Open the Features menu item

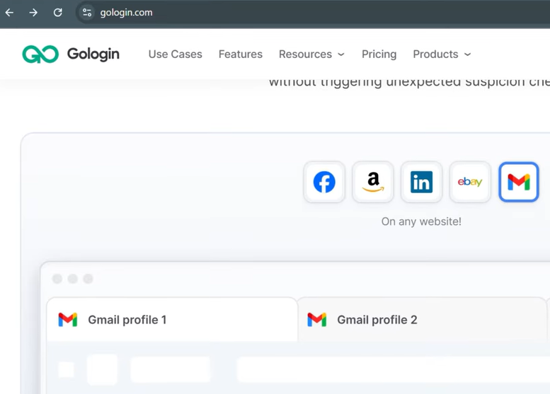(240, 54)
